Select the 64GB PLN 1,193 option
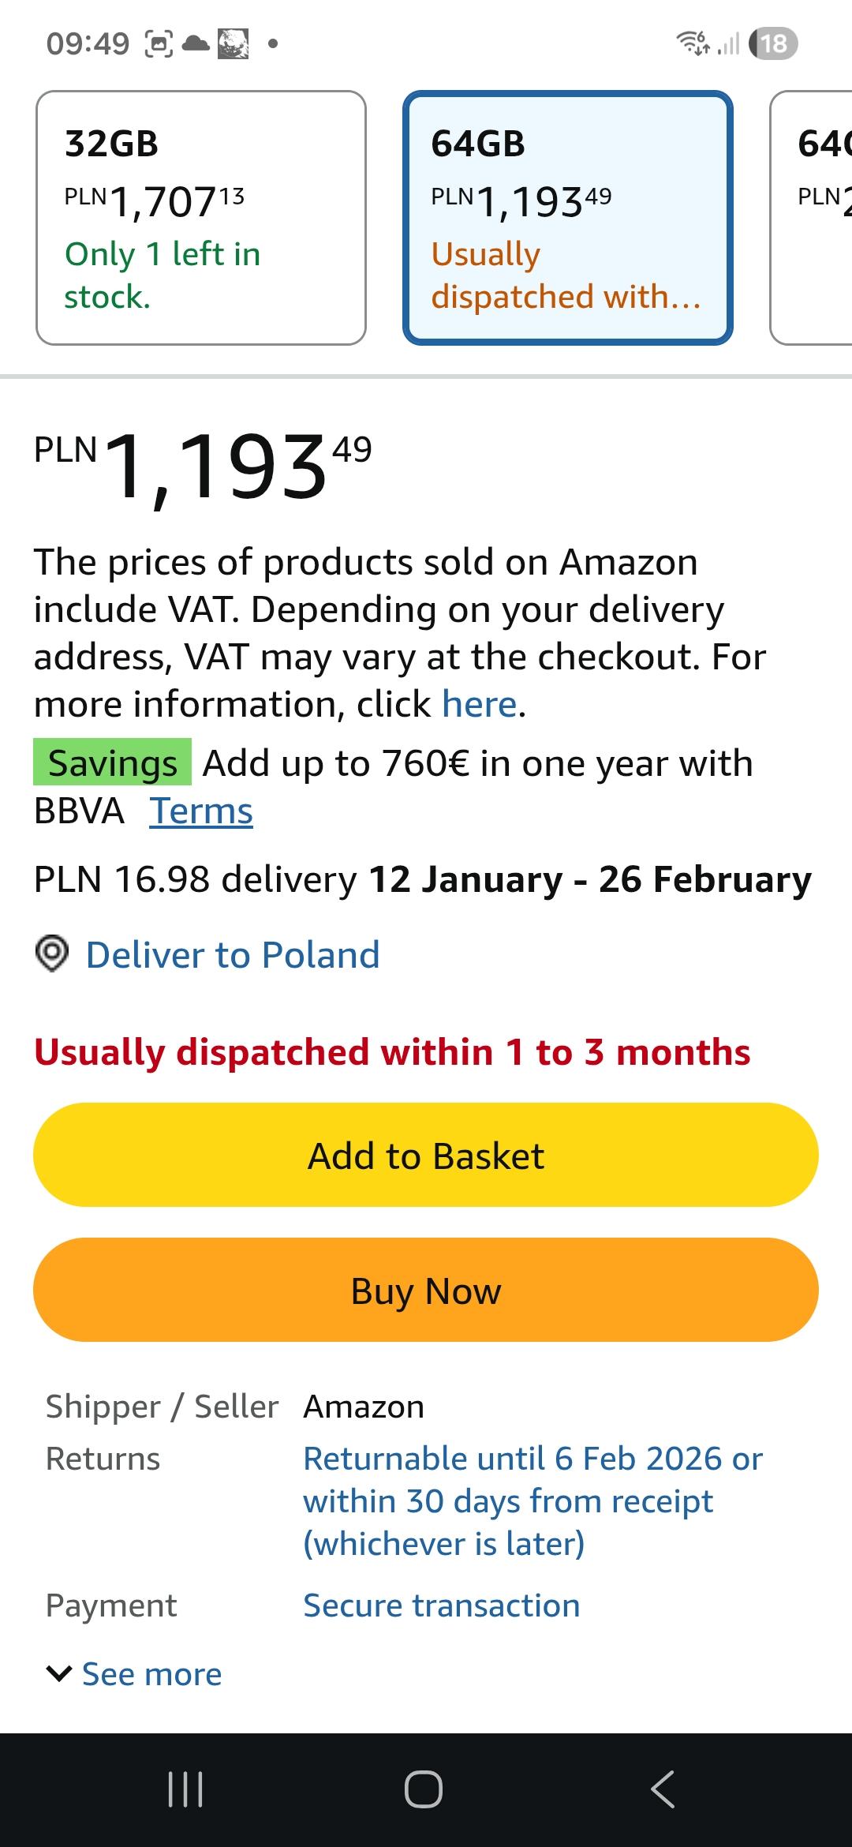The width and height of the screenshot is (852, 1847). 568,218
